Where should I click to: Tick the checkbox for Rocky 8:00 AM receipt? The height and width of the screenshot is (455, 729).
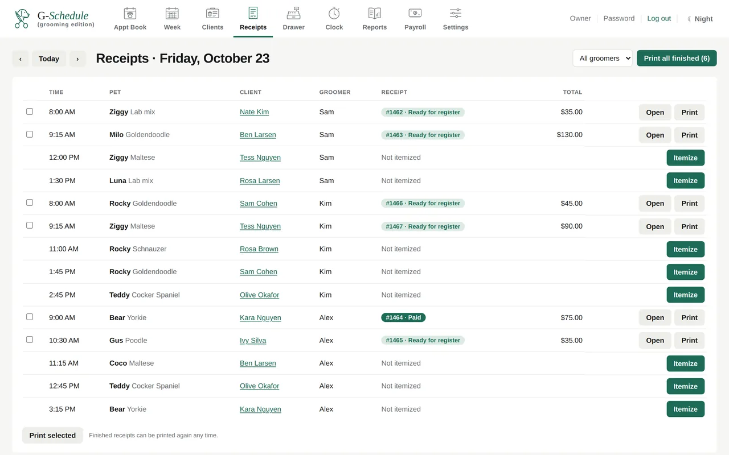click(x=30, y=202)
